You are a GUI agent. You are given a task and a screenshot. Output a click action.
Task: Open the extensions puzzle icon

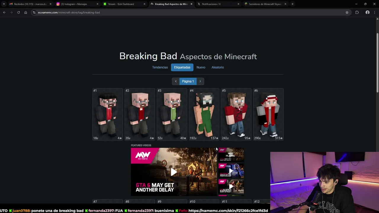[357, 12]
